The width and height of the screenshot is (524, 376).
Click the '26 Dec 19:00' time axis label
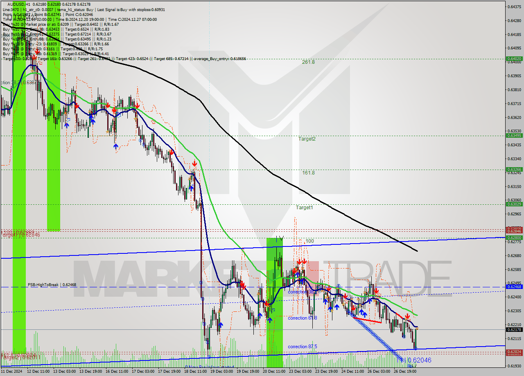tap(405, 372)
